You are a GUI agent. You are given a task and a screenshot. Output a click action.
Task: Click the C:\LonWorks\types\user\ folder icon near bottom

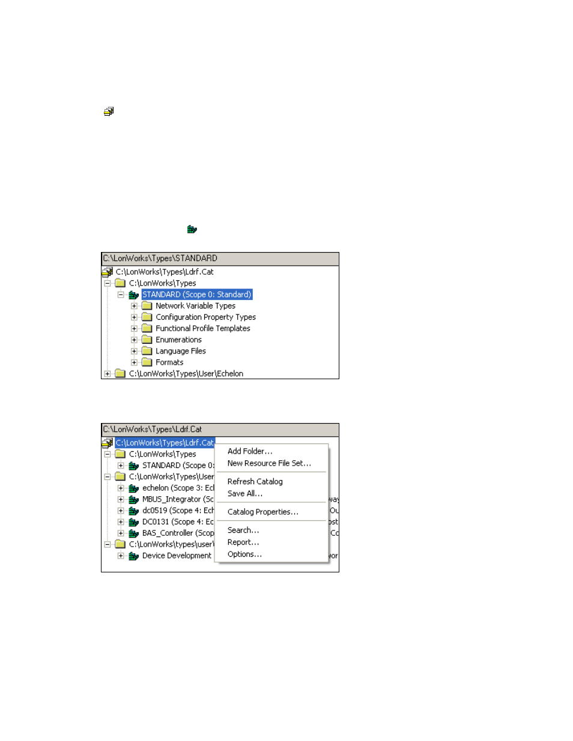(x=120, y=545)
